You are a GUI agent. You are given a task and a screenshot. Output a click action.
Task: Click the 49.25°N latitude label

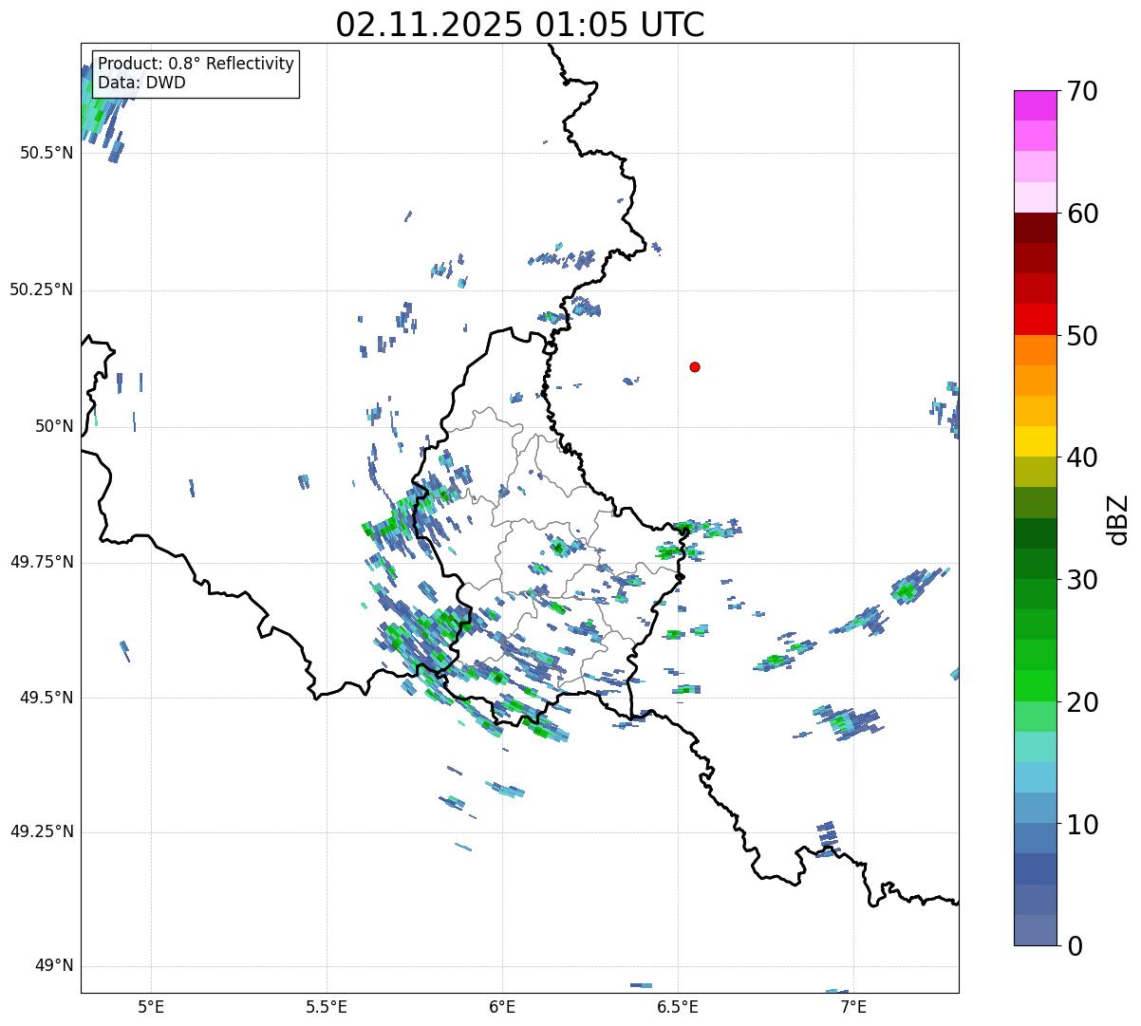point(42,831)
